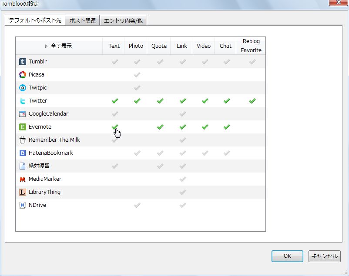Enable Photo posting for NDrive
The width and height of the screenshot is (349, 276).
[x=137, y=205]
